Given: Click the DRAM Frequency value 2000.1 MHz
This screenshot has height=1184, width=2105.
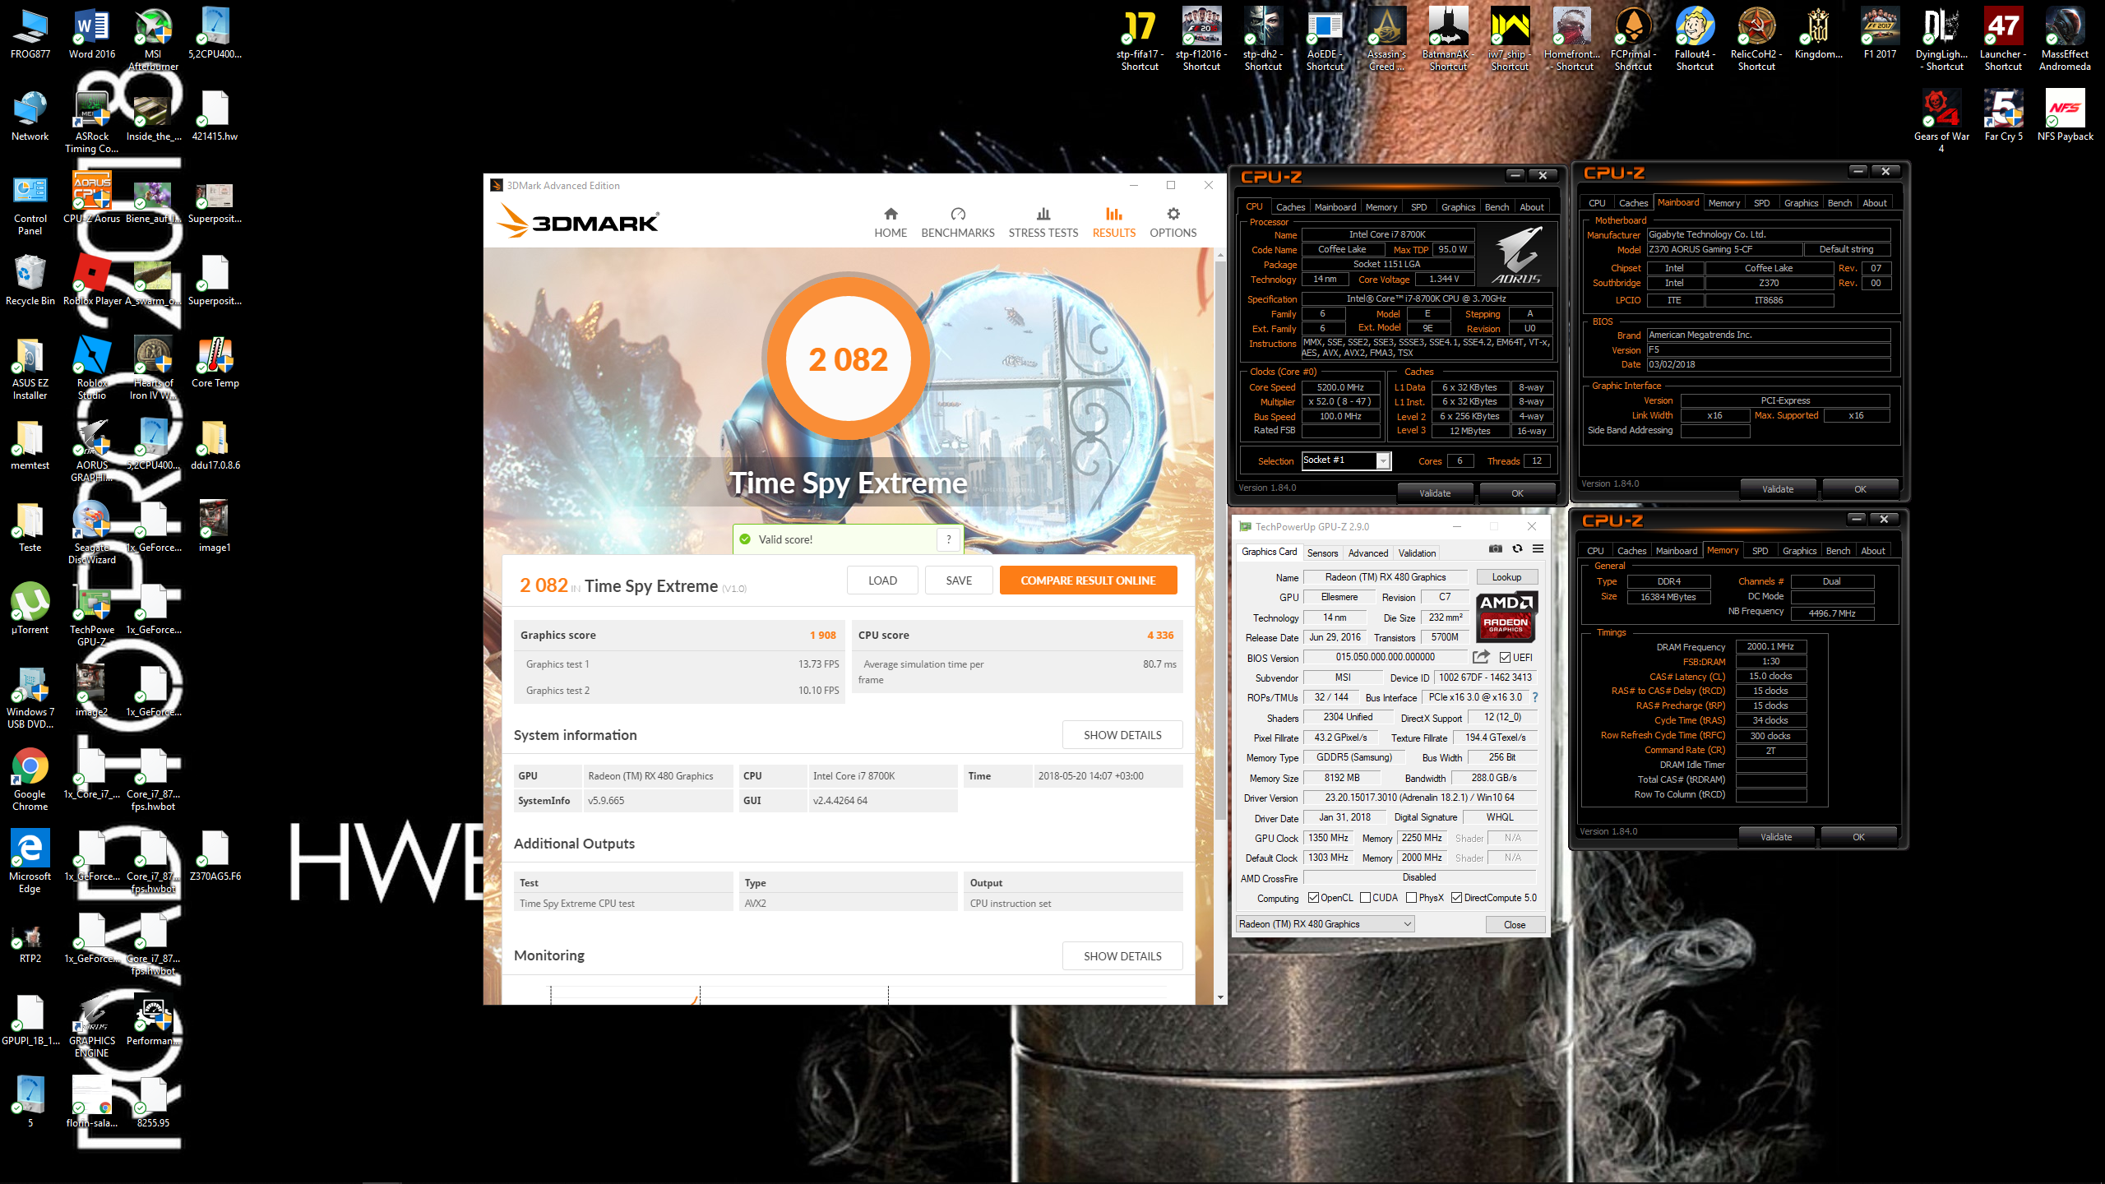Looking at the screenshot, I should pyautogui.click(x=1770, y=646).
